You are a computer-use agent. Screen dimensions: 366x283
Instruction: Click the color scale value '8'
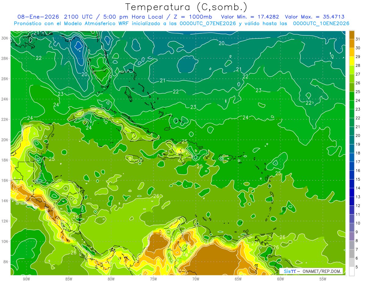[357, 241]
